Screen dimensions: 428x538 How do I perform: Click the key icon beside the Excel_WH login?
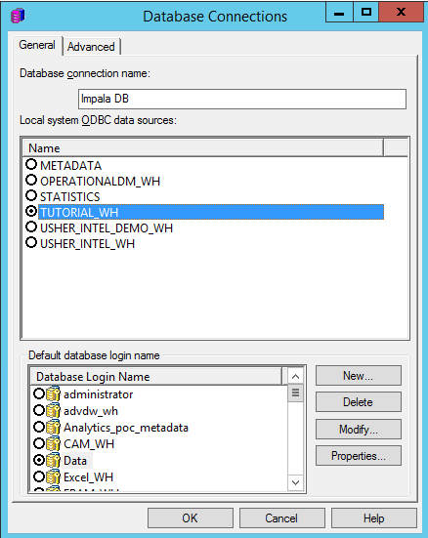[53, 476]
